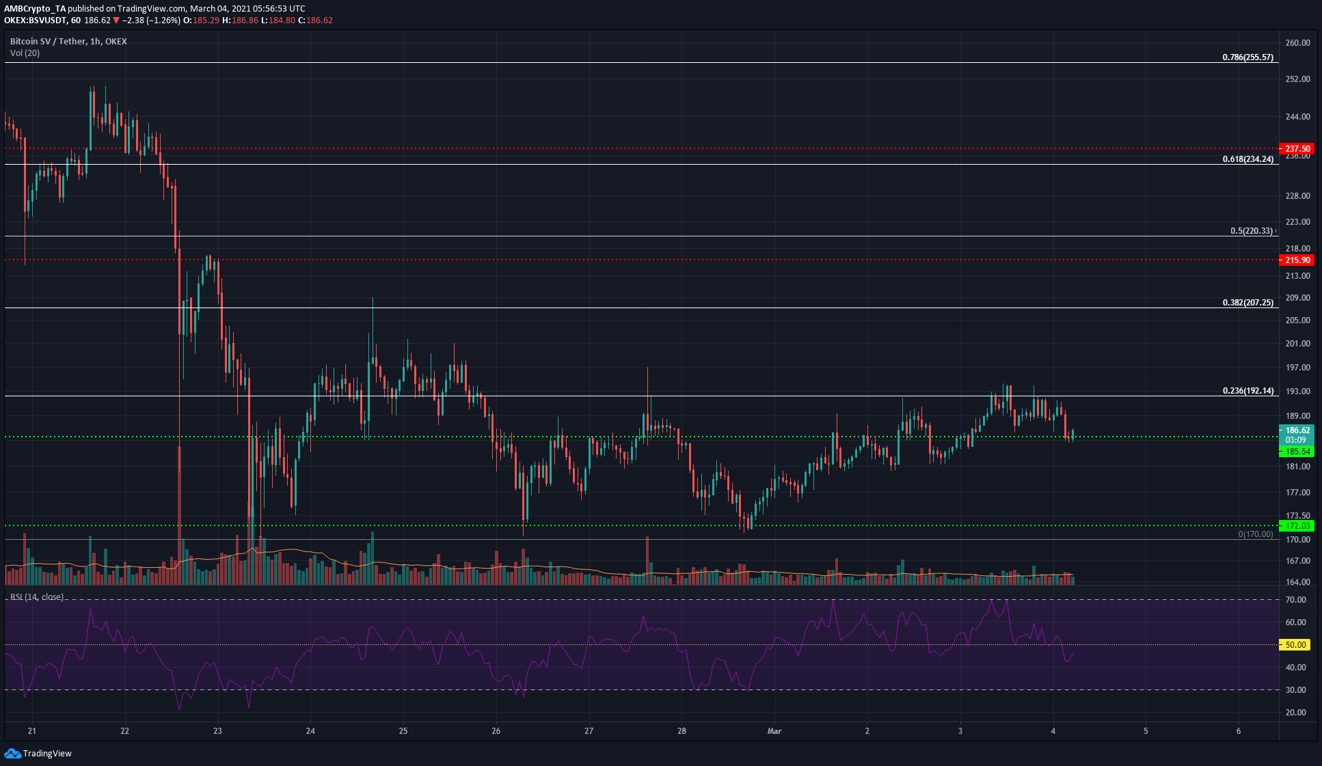
Task: Click the date label 6 on time axis
Action: [x=1239, y=731]
